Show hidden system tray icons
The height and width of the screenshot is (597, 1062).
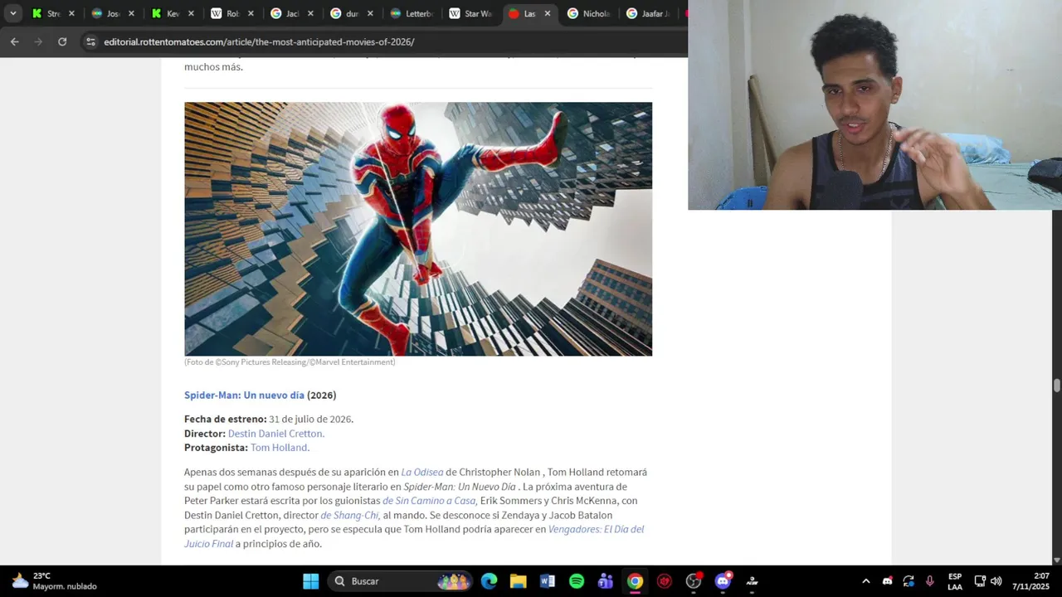tap(865, 581)
